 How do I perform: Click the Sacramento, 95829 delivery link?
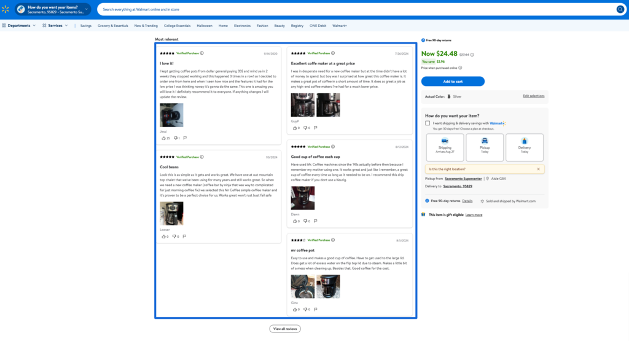click(x=458, y=186)
